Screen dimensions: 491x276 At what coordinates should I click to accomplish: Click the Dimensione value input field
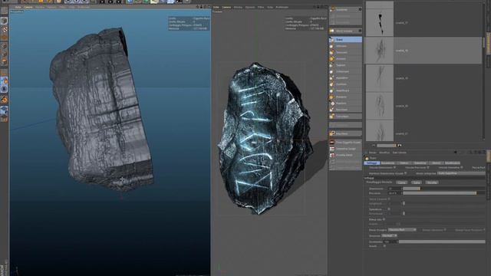click(x=394, y=189)
